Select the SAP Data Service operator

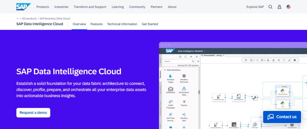coord(171,117)
